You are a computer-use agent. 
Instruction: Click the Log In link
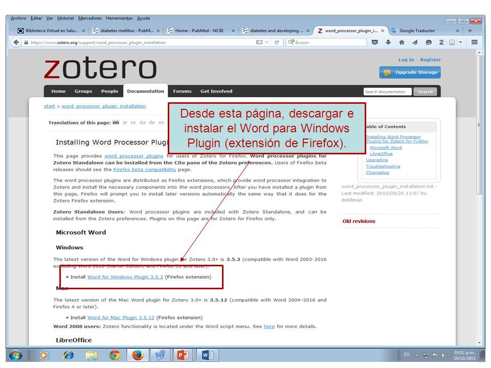(x=406, y=59)
